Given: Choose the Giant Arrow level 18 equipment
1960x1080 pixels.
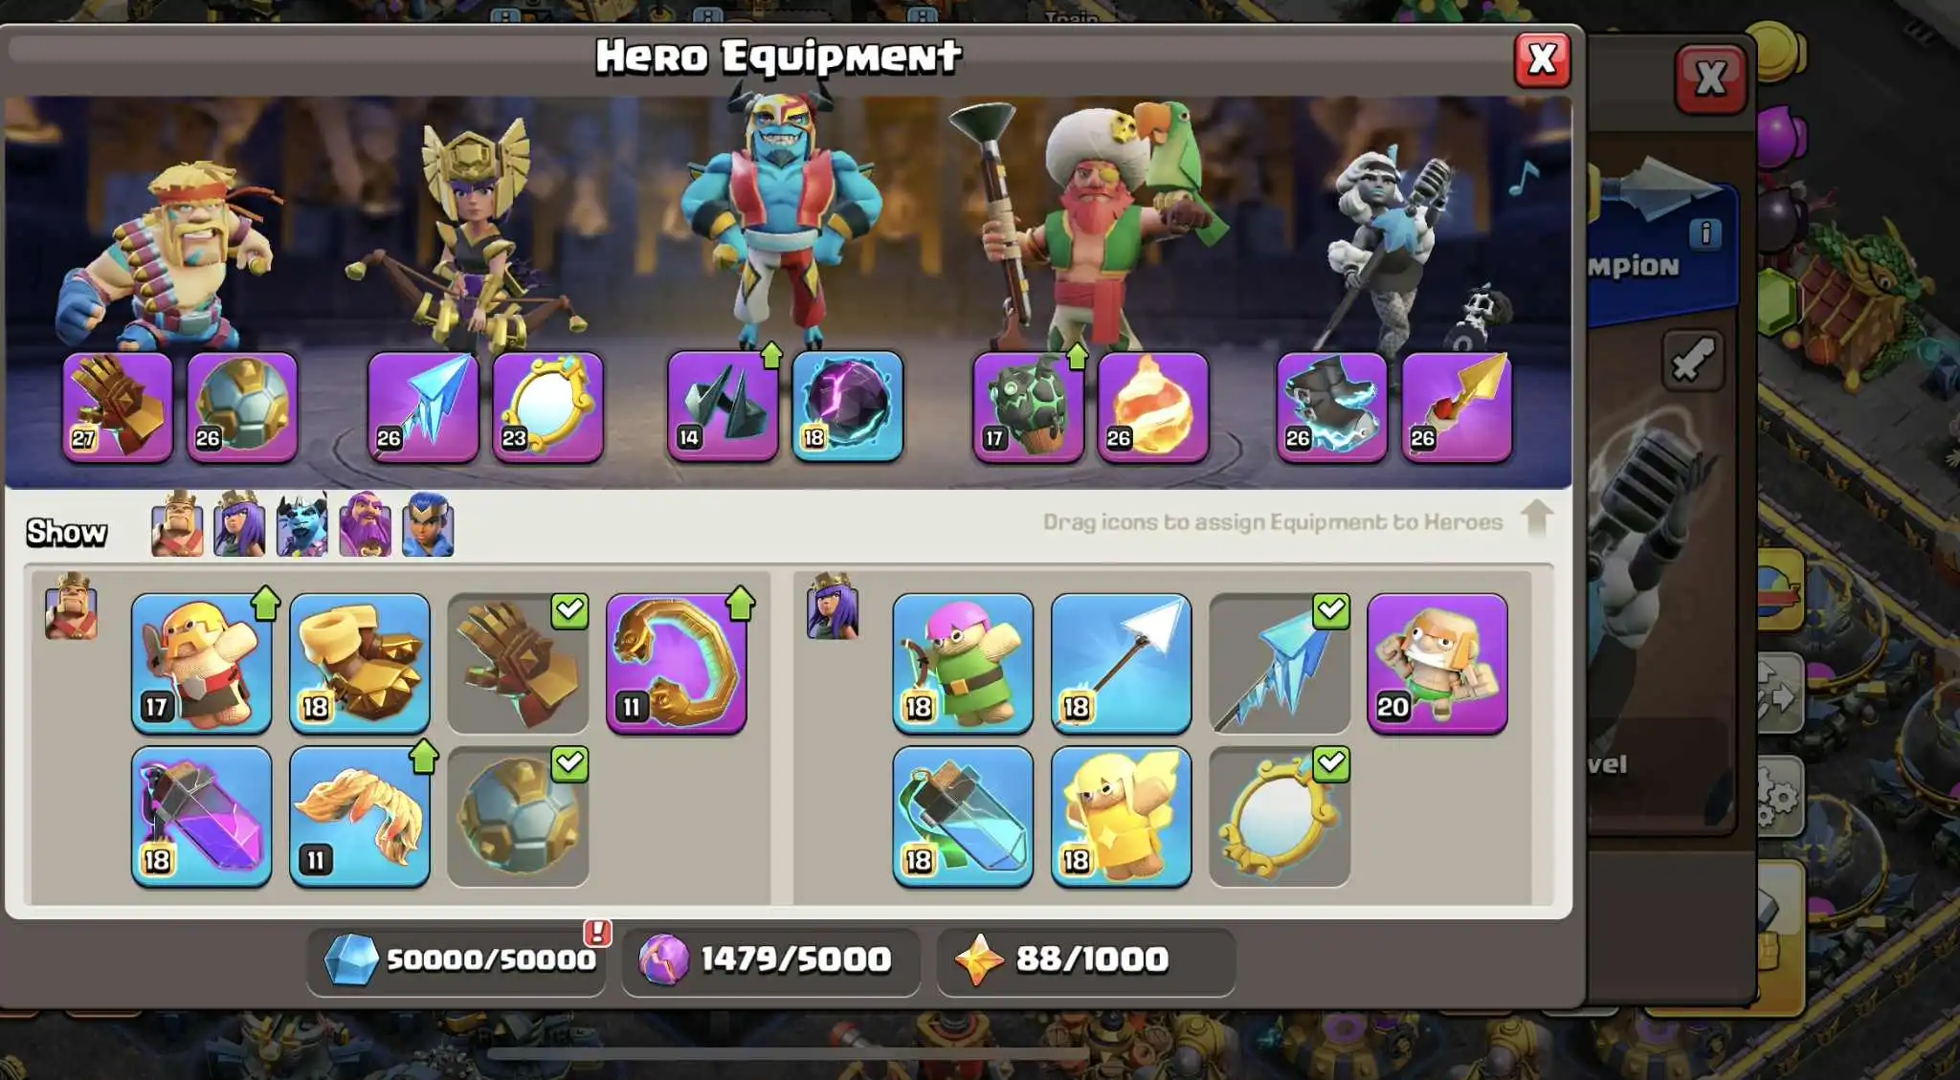Looking at the screenshot, I should click(x=1121, y=663).
